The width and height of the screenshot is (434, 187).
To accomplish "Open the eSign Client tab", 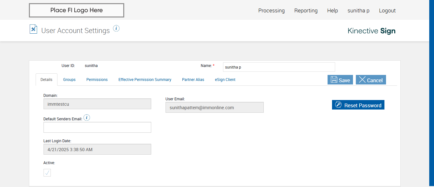I will click(x=225, y=80).
